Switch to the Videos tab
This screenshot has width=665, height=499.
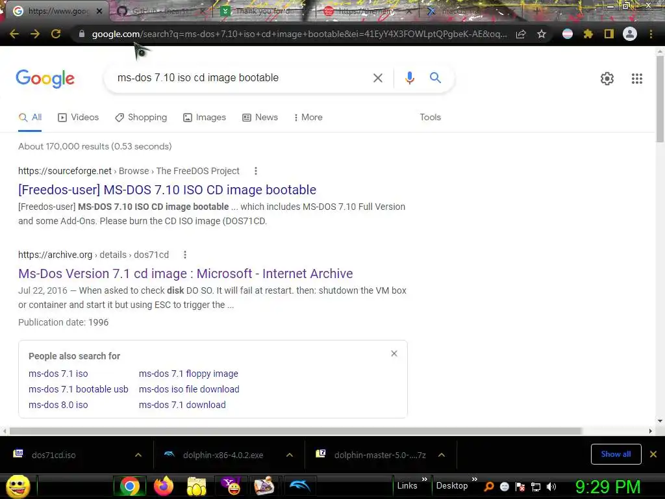point(78,118)
